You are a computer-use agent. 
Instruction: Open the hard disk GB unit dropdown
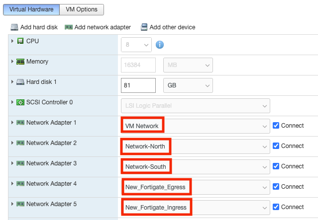tap(188, 85)
